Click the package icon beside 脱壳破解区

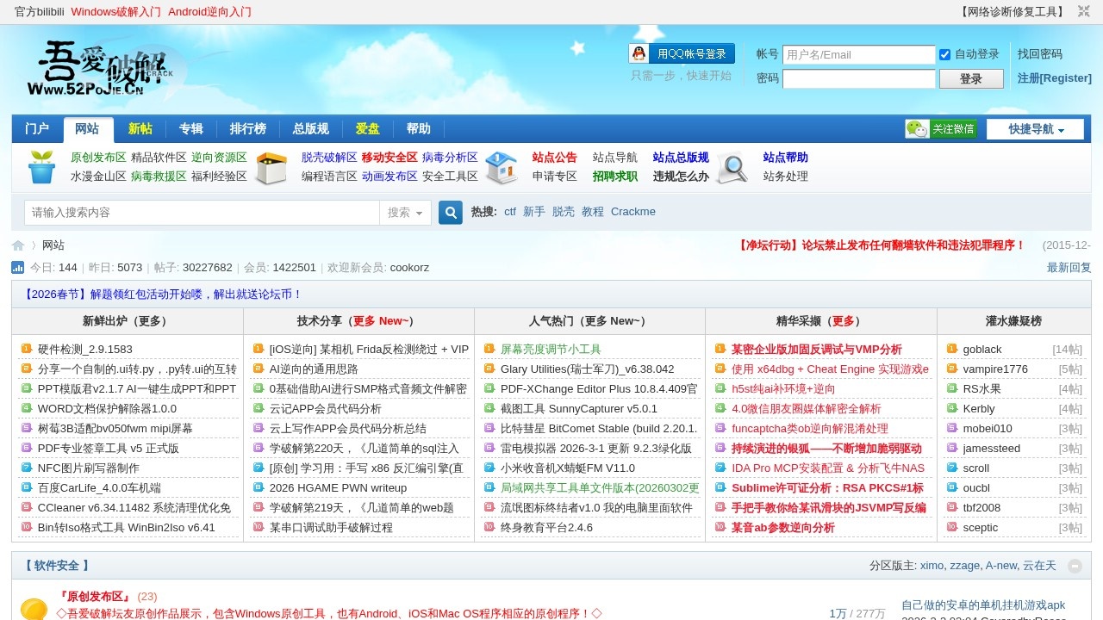pyautogui.click(x=271, y=169)
